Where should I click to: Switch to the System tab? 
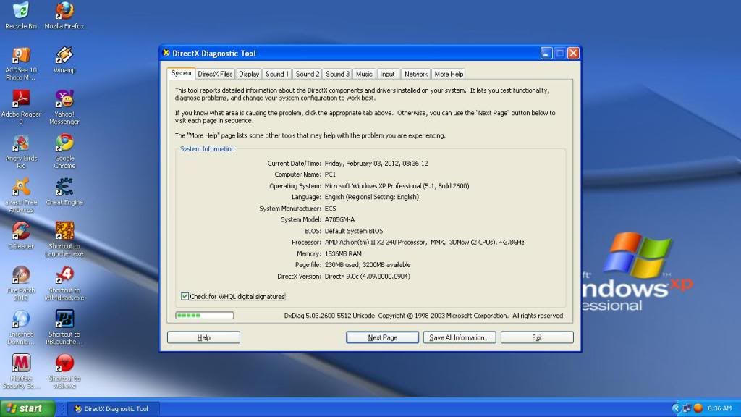click(181, 73)
